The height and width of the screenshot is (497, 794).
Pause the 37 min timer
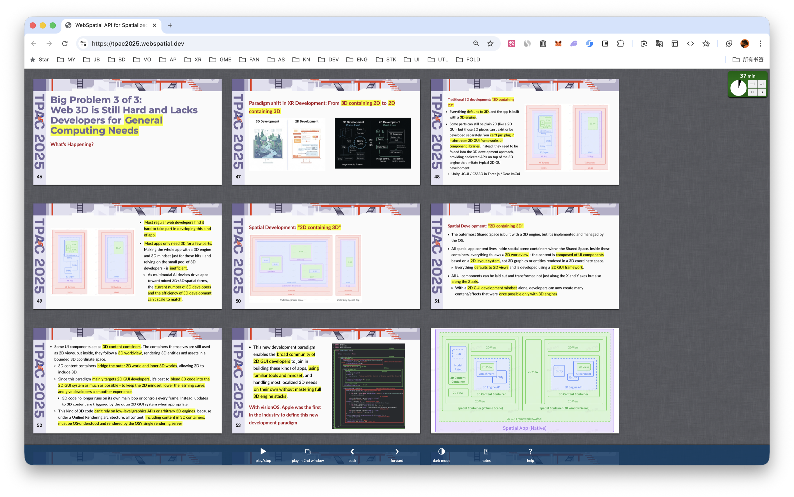tap(752, 92)
